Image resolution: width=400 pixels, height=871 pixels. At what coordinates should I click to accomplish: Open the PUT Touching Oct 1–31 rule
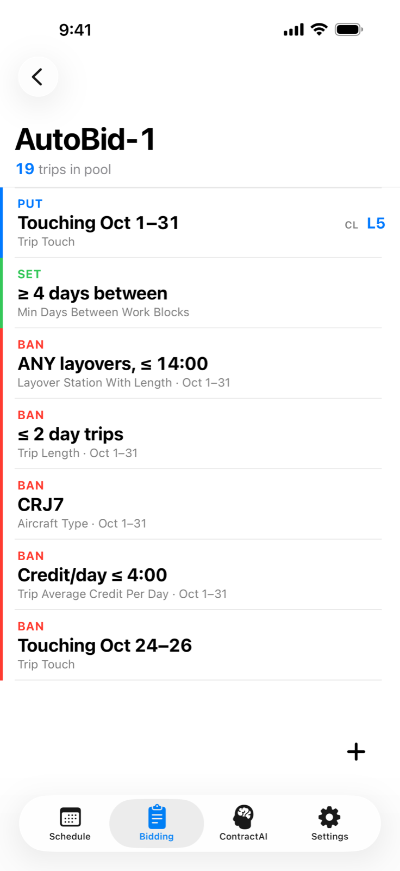pos(200,223)
